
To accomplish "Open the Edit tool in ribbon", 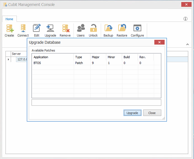I will (37, 29).
